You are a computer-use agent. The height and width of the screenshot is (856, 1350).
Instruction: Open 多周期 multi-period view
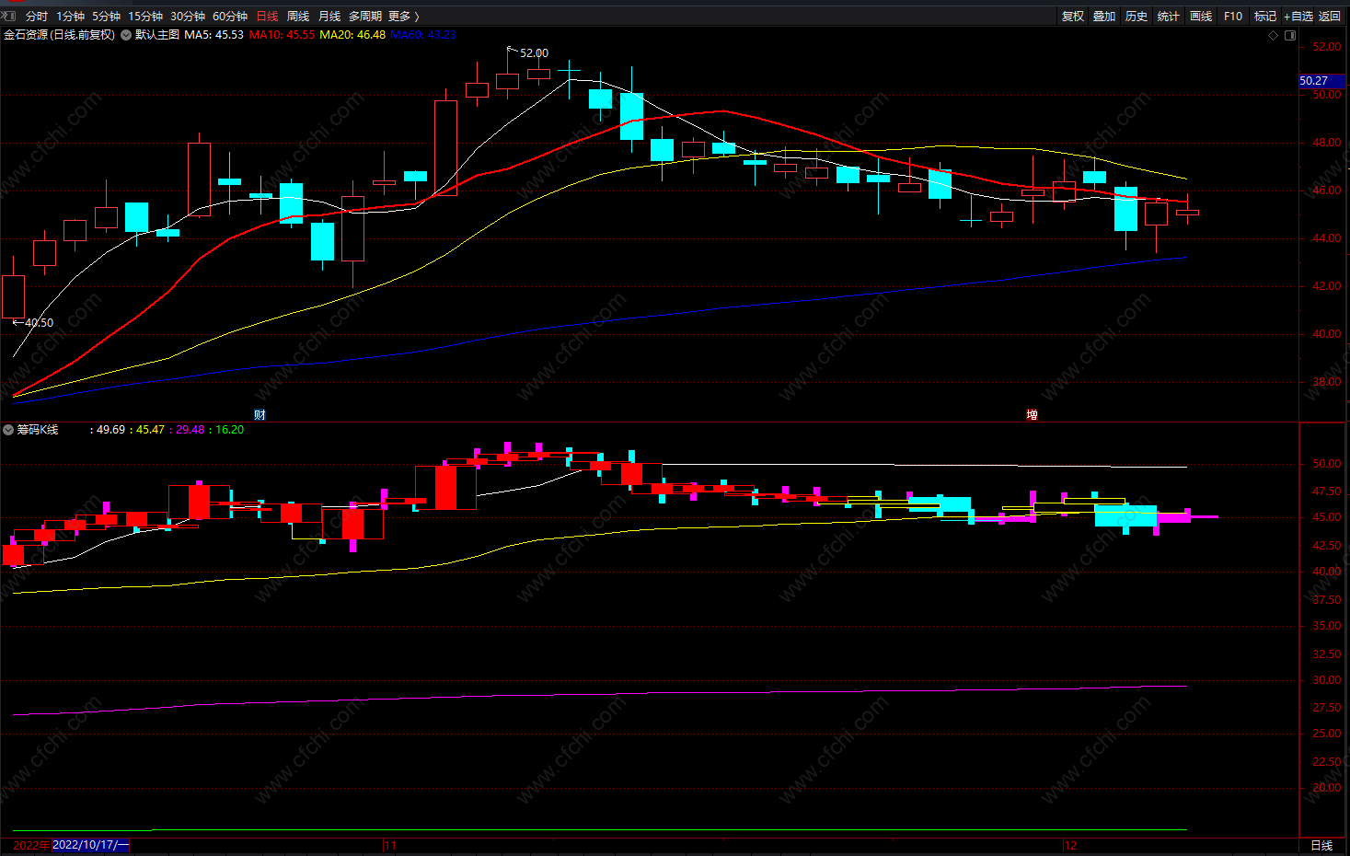click(364, 16)
